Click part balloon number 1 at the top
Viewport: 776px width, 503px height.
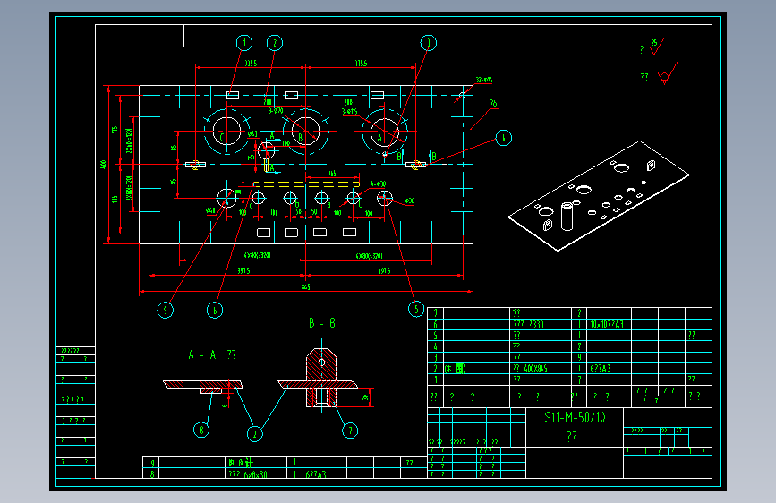point(244,43)
